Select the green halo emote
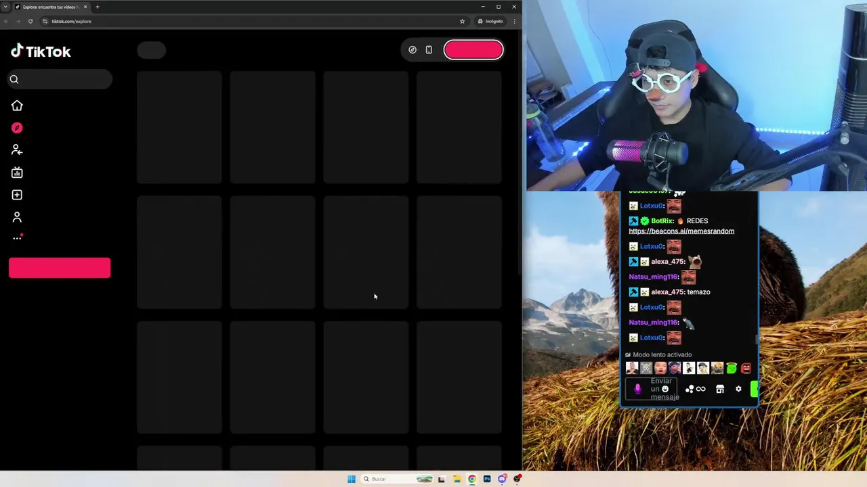This screenshot has width=867, height=487. (x=732, y=368)
